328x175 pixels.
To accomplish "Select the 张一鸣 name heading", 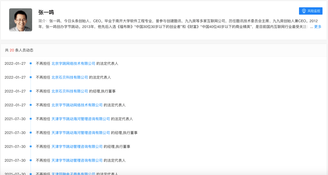I will click(46, 12).
